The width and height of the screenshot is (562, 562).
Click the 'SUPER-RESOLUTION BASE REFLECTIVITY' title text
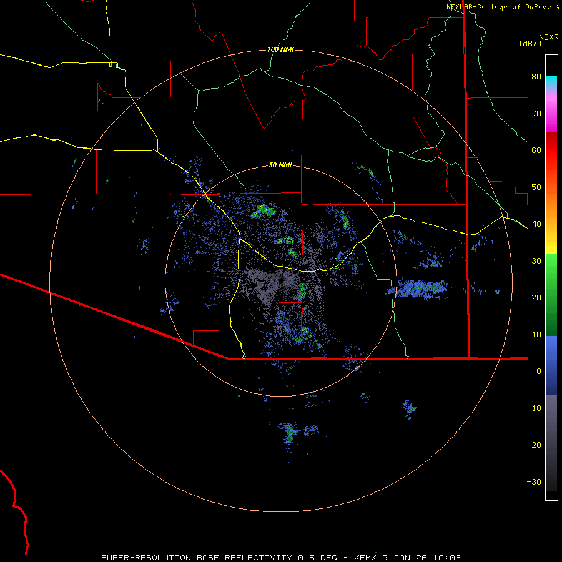197,558
